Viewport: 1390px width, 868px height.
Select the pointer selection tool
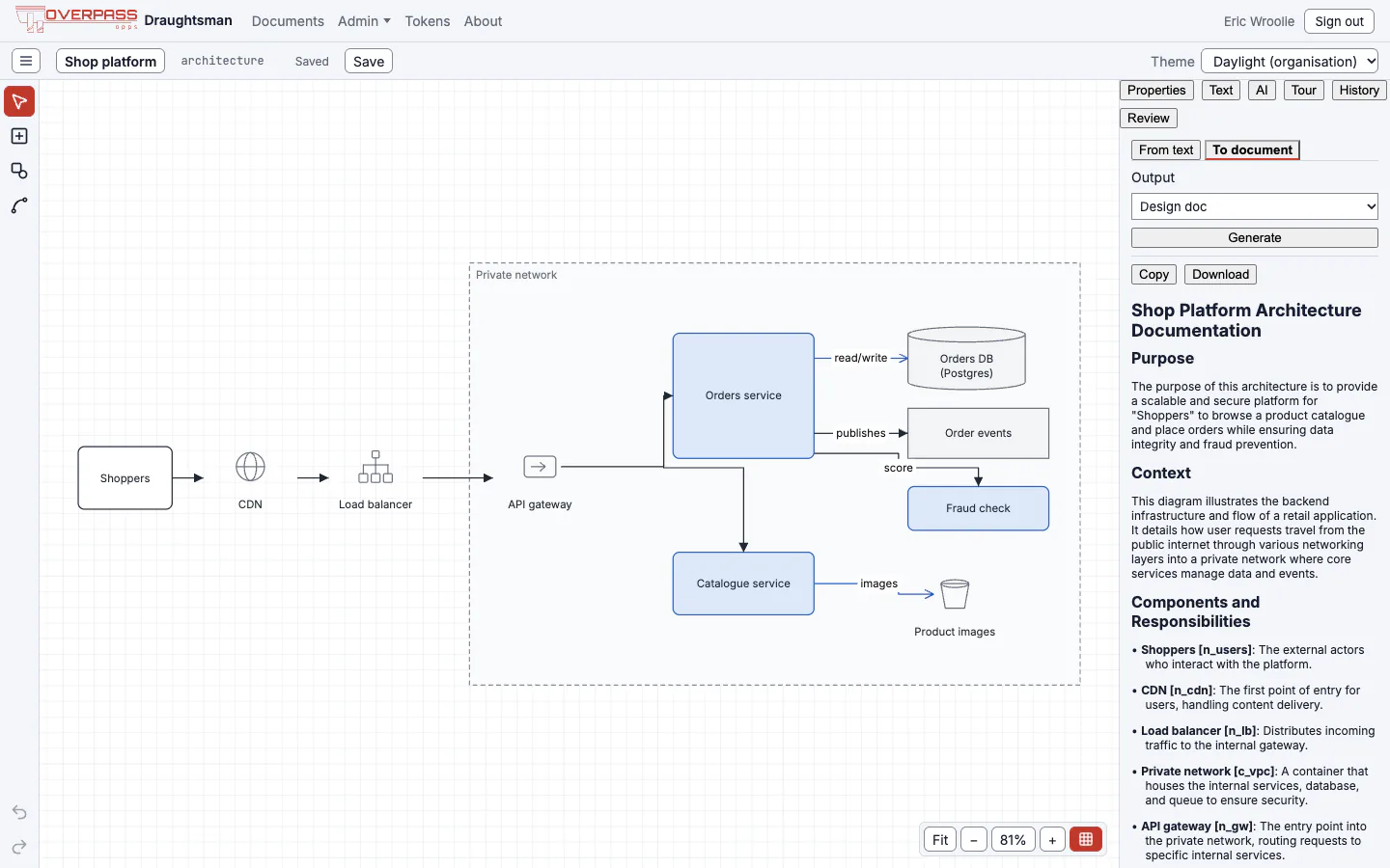point(19,101)
